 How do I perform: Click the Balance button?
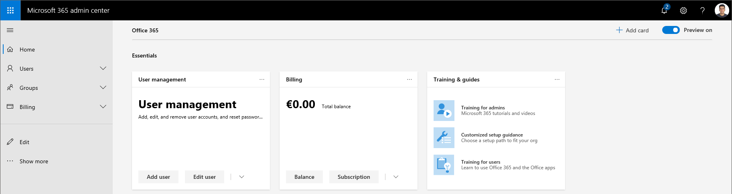[304, 177]
